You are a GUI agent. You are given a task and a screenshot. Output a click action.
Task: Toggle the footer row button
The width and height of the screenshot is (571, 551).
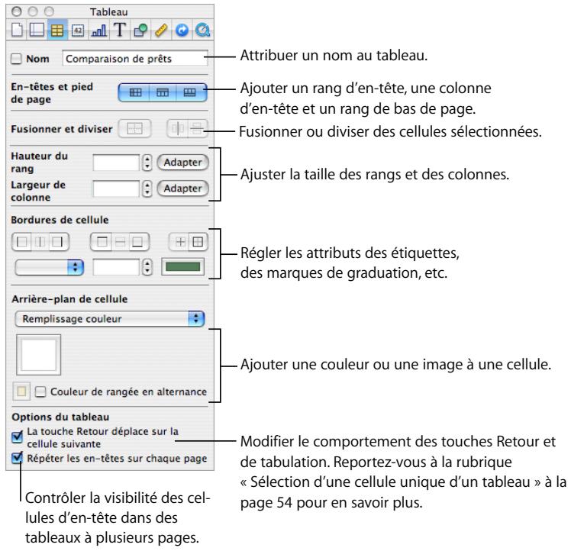coord(190,92)
